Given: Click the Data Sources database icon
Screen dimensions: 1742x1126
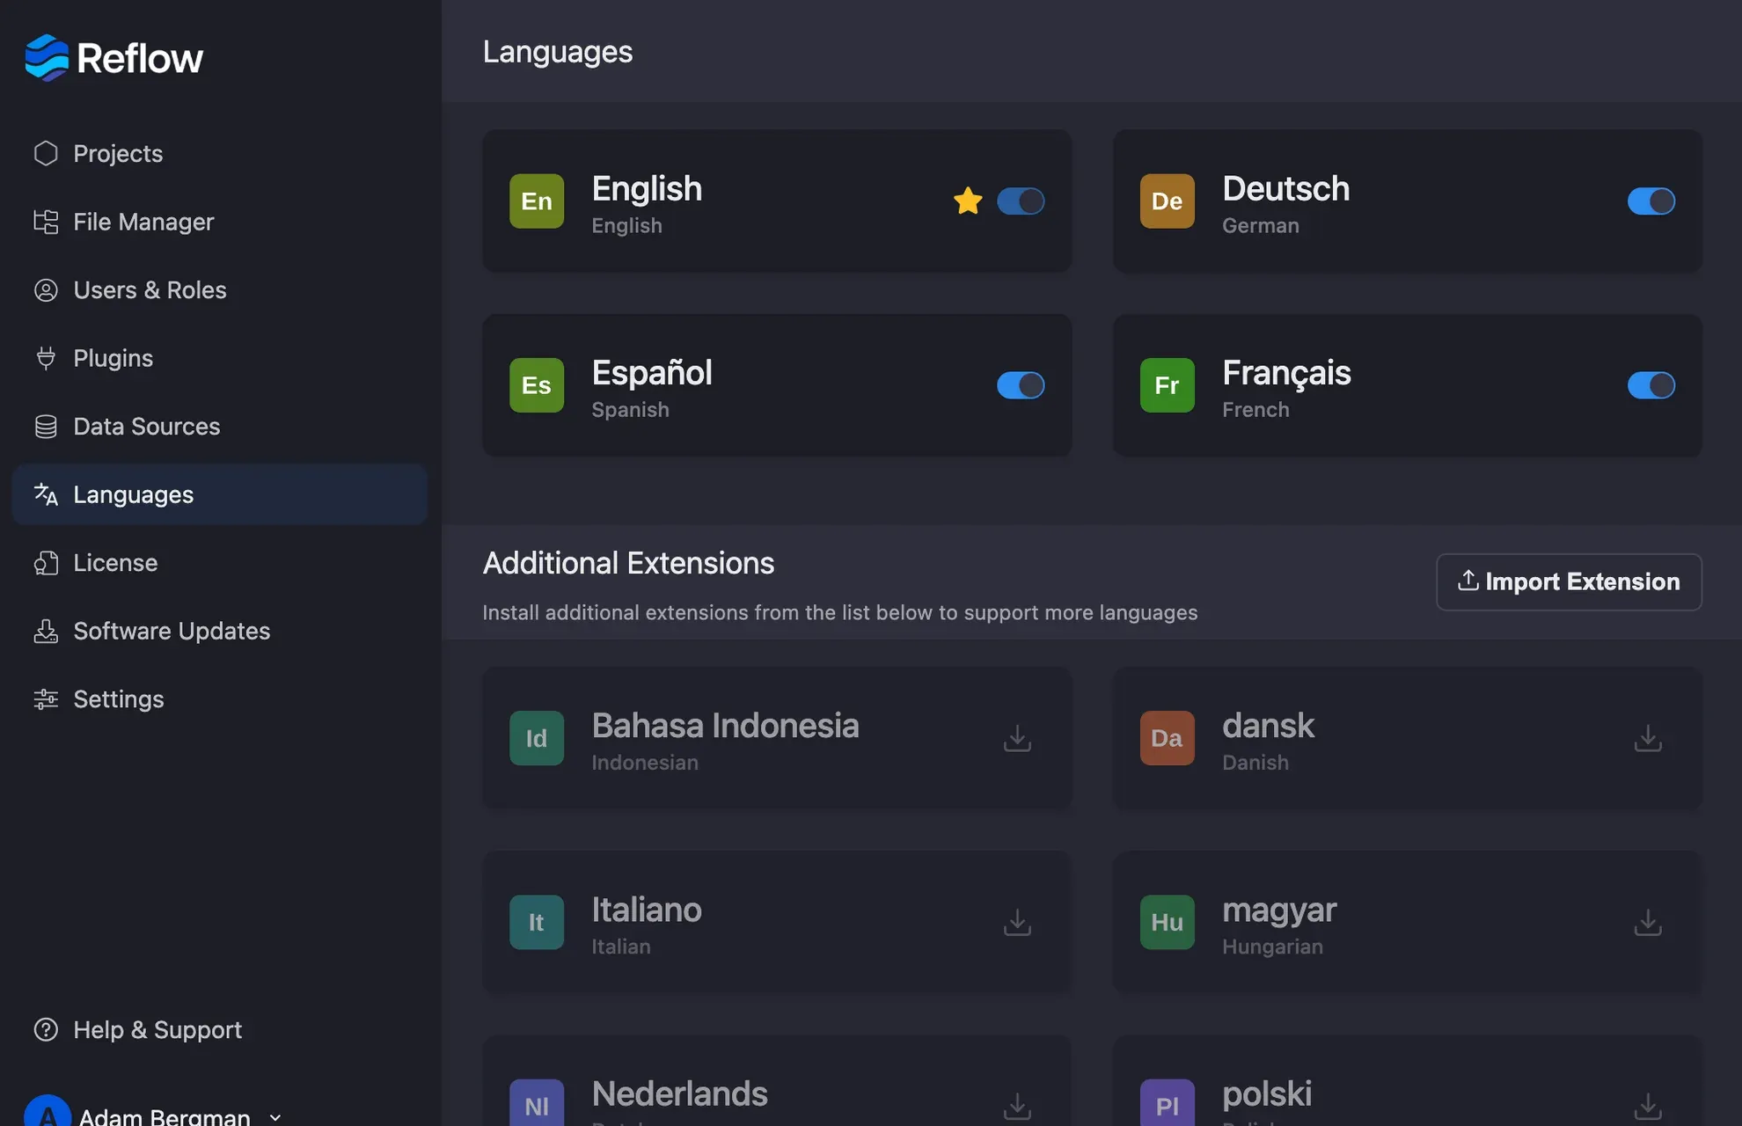Looking at the screenshot, I should [x=46, y=427].
